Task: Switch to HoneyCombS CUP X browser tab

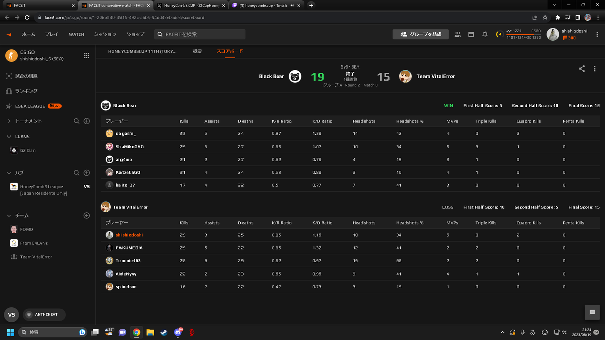Action: pos(190,5)
